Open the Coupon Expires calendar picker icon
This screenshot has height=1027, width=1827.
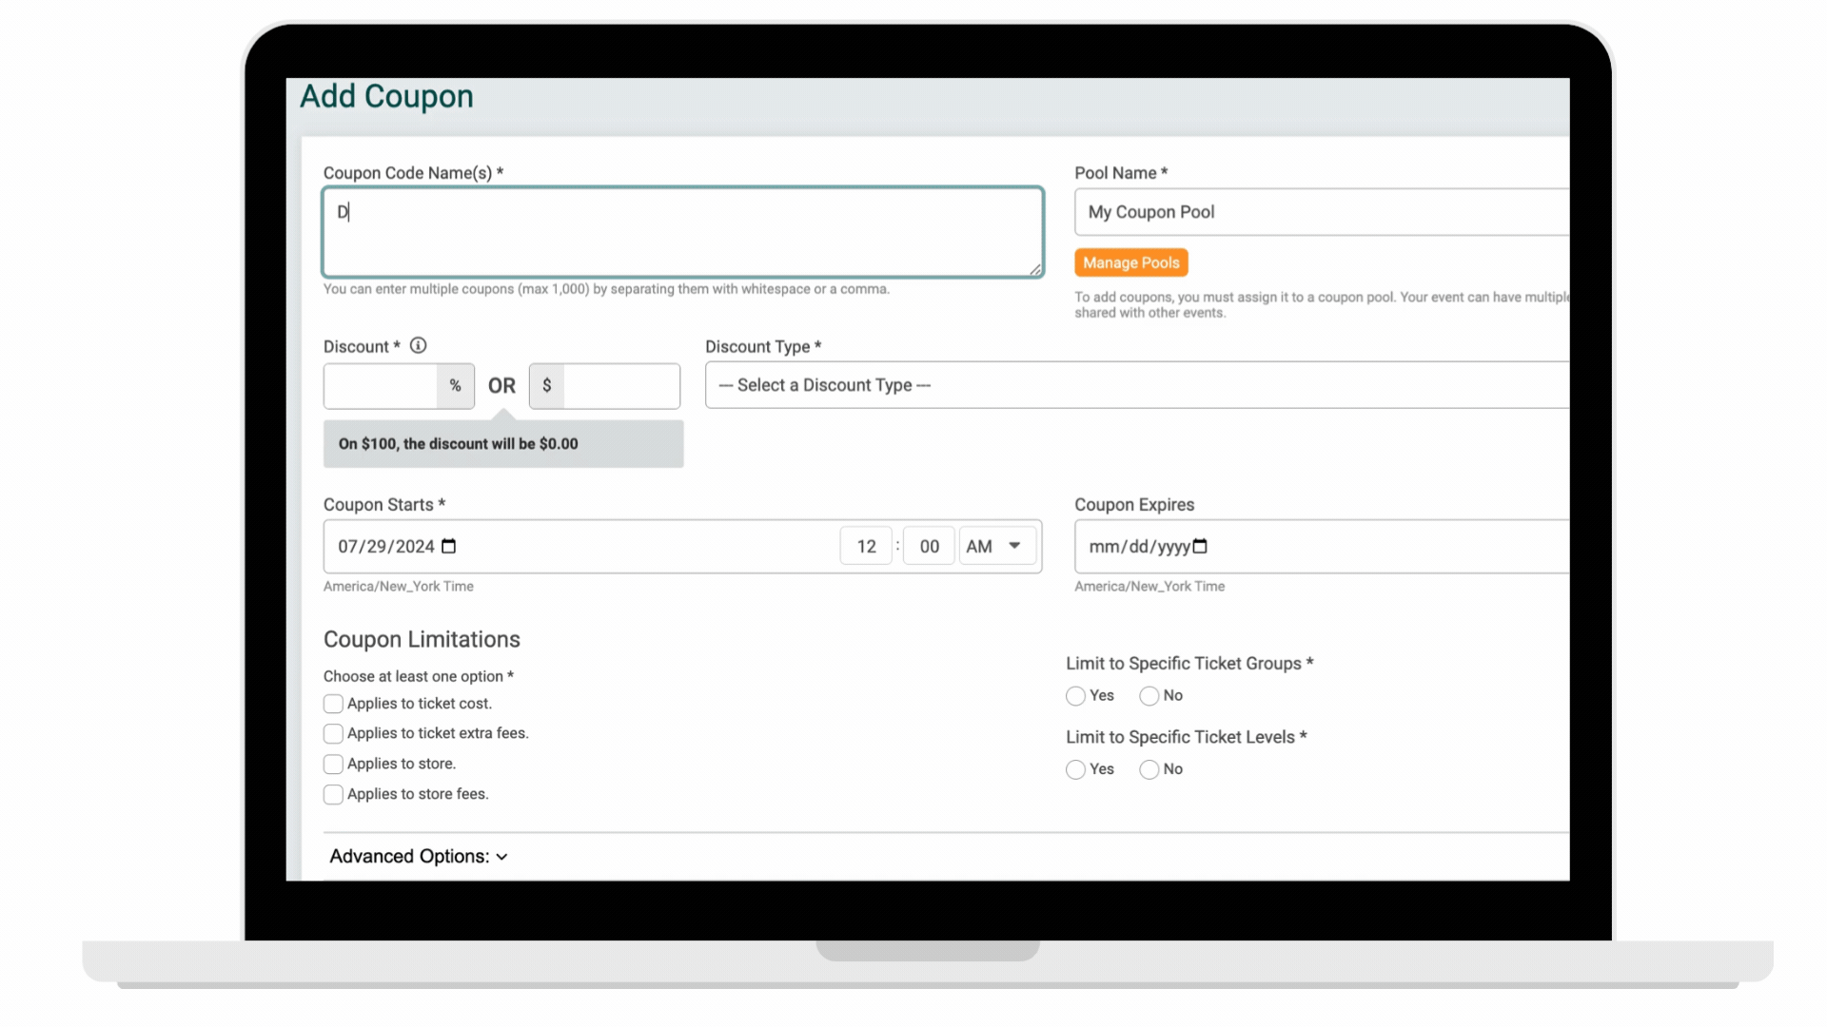1200,547
